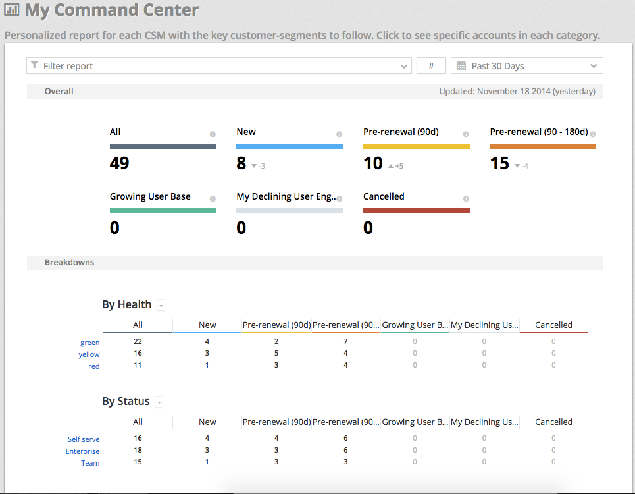Image resolution: width=635 pixels, height=494 pixels.
Task: Expand the By Health breakdown menu arrow
Action: pyautogui.click(x=161, y=305)
